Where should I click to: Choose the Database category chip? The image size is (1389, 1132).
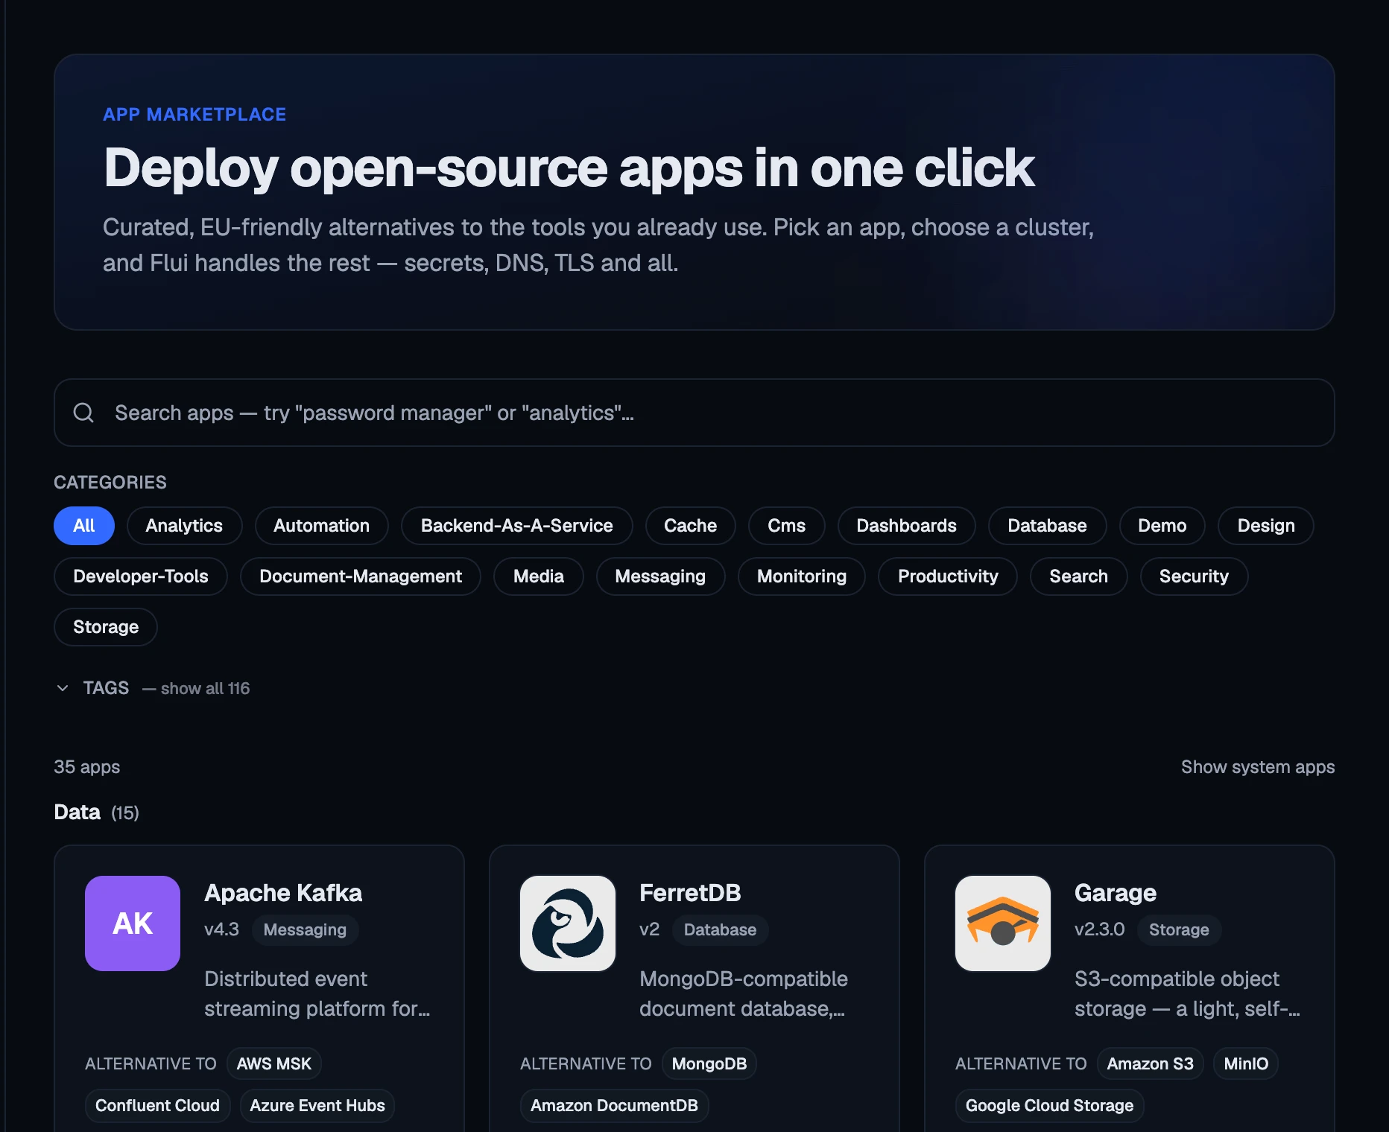click(x=1047, y=526)
